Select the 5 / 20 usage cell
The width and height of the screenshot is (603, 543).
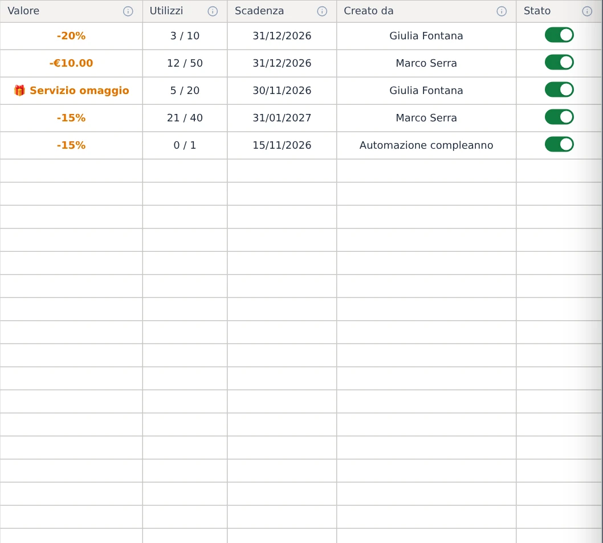pos(185,91)
